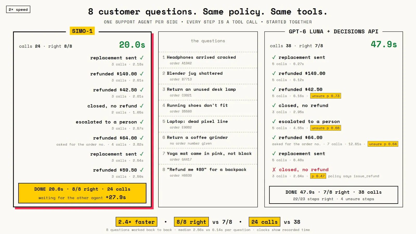Image resolution: width=416 pixels, height=234 pixels.
Task: Click the p 0.47 badge
Action: pyautogui.click(x=318, y=176)
